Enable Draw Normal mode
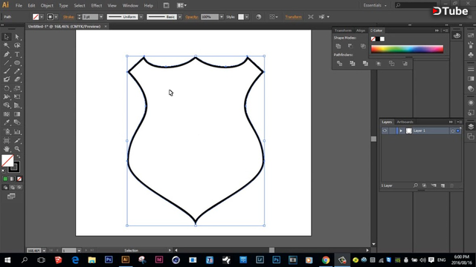Image resolution: width=476 pixels, height=267 pixels. click(5, 188)
